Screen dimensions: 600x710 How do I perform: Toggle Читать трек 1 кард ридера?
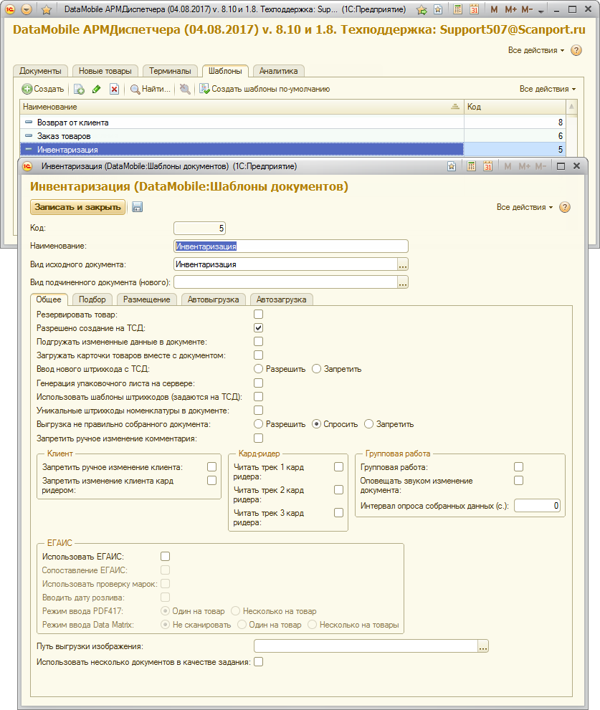click(338, 467)
